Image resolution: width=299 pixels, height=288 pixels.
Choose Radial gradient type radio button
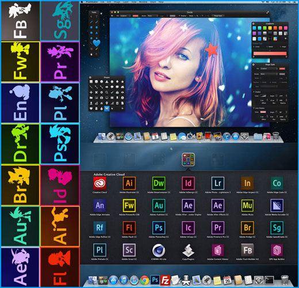pos(267,47)
